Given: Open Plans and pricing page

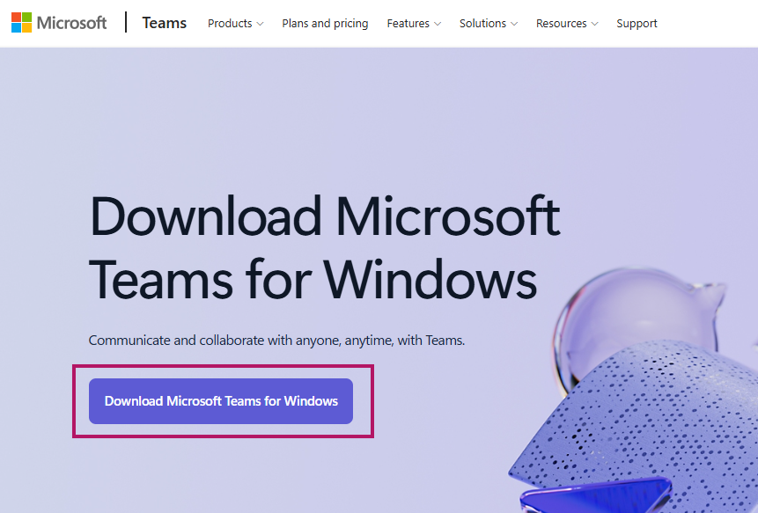Looking at the screenshot, I should point(325,23).
